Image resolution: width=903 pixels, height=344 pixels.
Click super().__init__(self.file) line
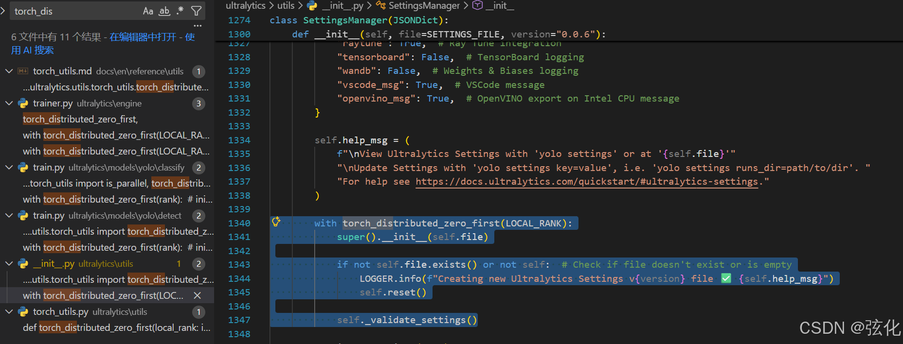(412, 237)
